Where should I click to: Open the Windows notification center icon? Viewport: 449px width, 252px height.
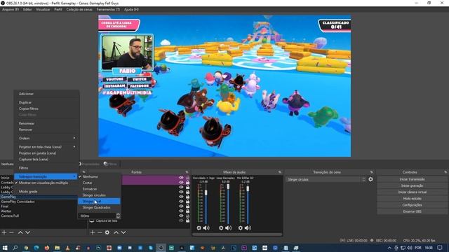tap(440, 248)
